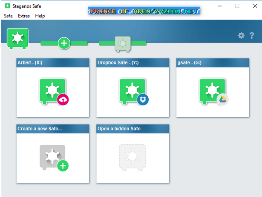The image size is (262, 197).
Task: Open settings via the gear icon
Action: (x=241, y=36)
